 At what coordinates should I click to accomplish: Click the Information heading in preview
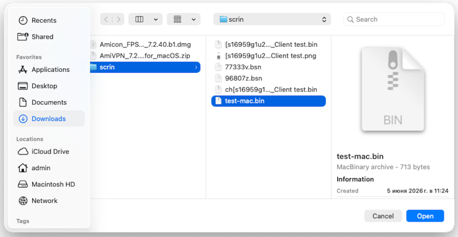[355, 179]
